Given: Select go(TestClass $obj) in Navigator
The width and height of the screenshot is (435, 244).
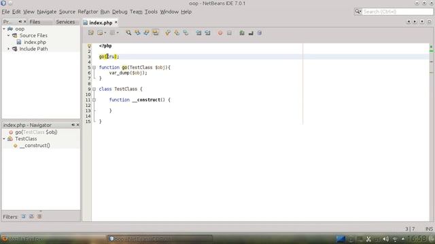Looking at the screenshot, I should (36, 132).
